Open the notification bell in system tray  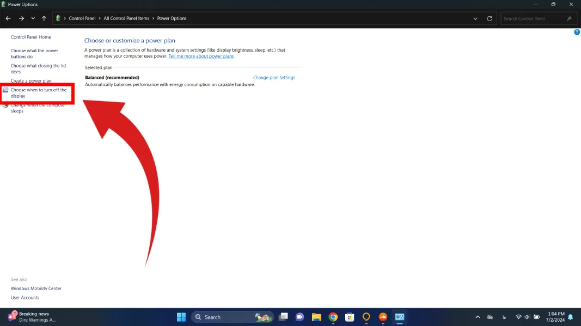[x=571, y=317]
